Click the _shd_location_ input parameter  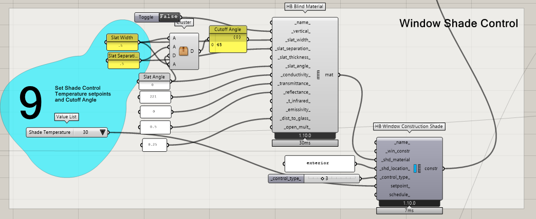395,169
